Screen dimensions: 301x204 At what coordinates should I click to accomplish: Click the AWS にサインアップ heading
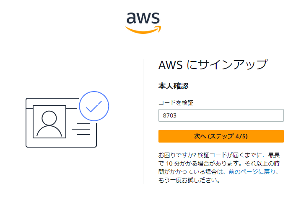pos(213,64)
